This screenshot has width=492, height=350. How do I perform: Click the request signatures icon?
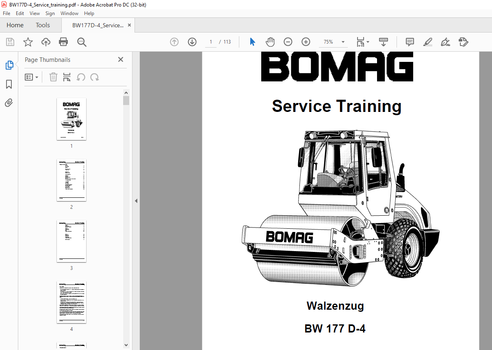coord(464,42)
